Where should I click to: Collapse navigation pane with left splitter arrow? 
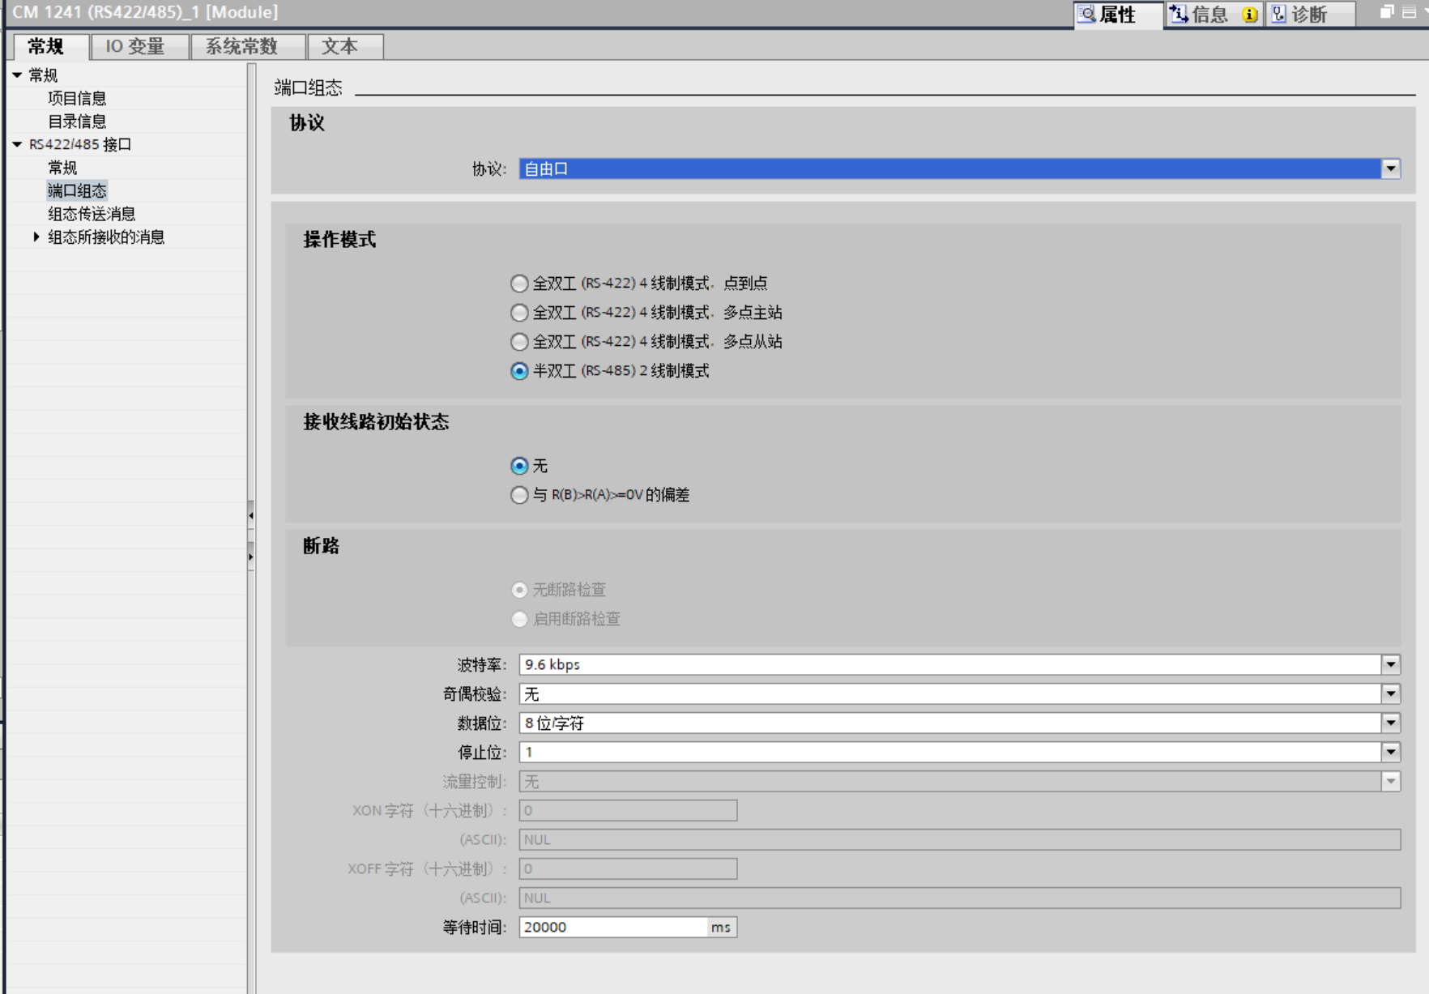pyautogui.click(x=251, y=514)
